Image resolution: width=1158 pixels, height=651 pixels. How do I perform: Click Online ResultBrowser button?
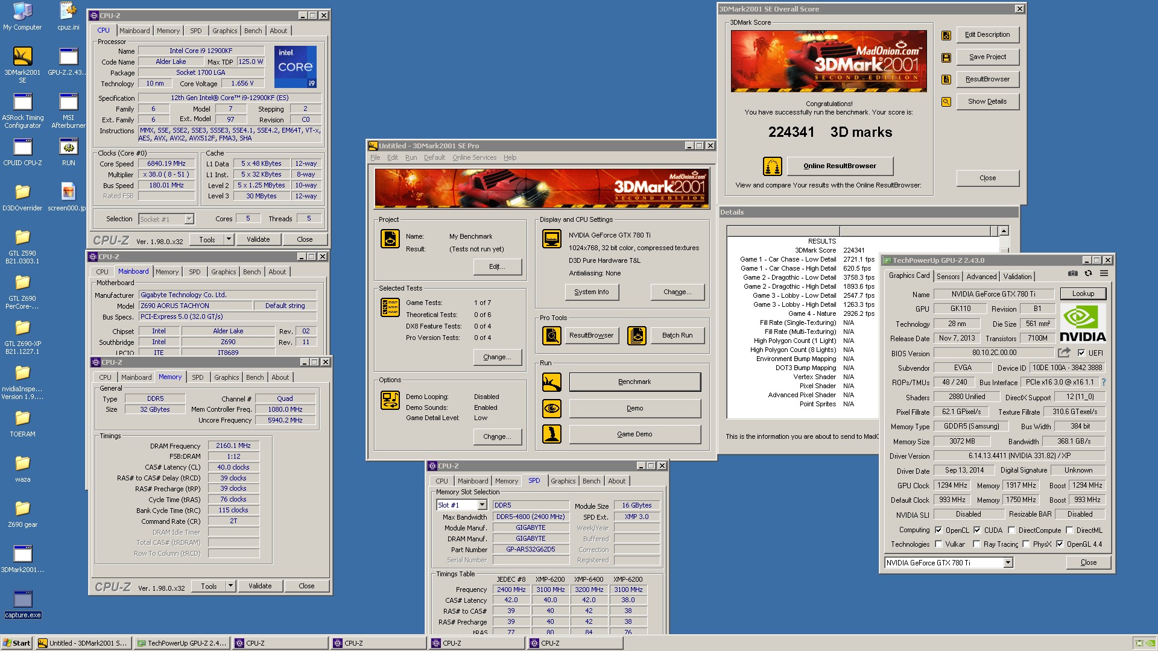[840, 166]
